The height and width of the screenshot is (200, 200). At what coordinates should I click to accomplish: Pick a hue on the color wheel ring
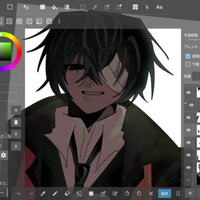[19, 52]
